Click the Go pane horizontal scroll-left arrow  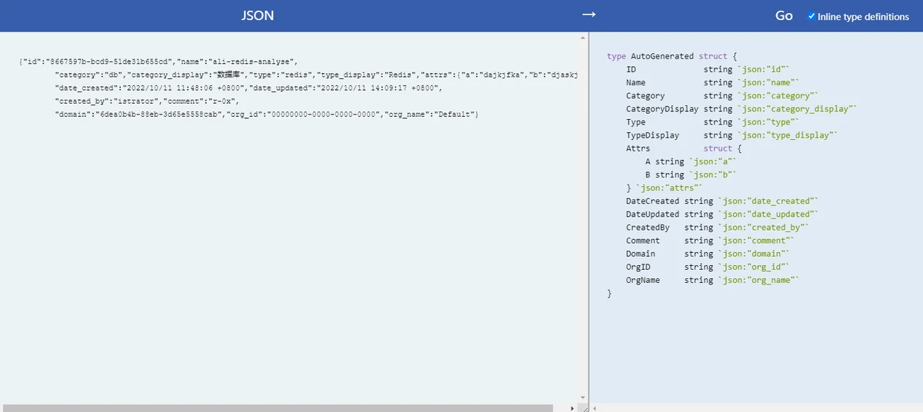595,408
